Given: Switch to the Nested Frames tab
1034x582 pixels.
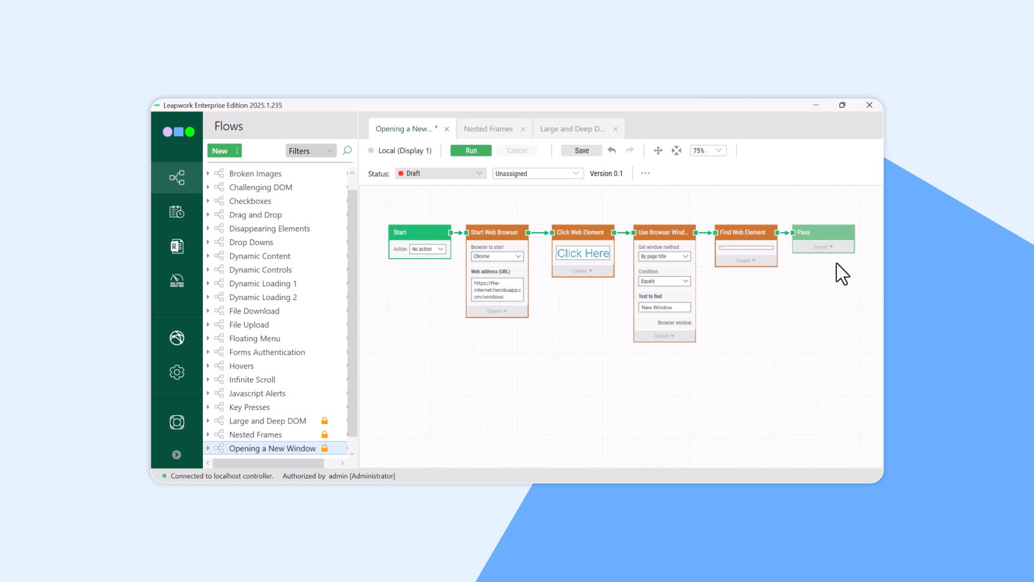Looking at the screenshot, I should (488, 129).
